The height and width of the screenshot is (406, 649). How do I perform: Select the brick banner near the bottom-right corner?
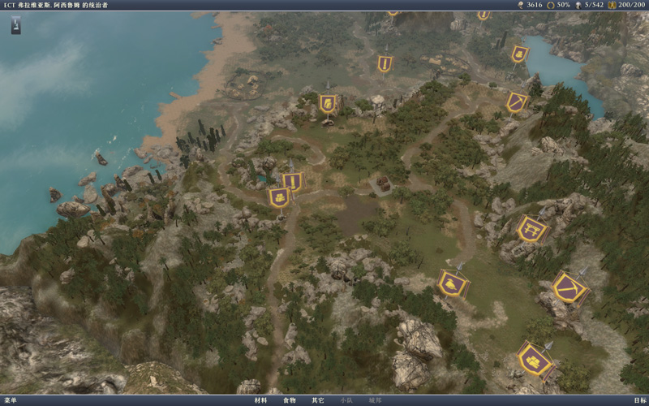click(x=535, y=360)
